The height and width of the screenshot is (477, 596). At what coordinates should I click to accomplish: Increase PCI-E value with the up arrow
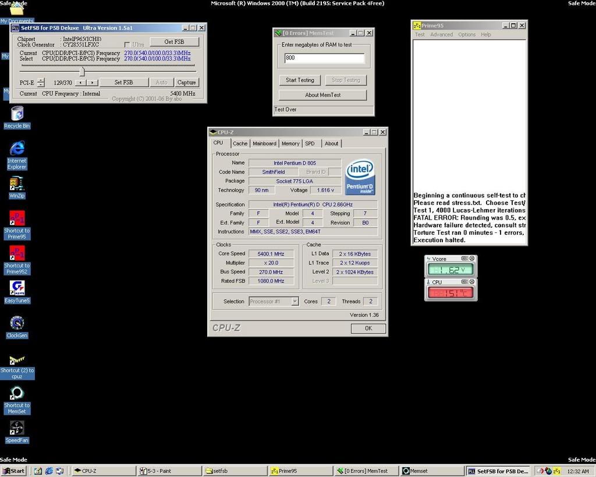coord(41,80)
